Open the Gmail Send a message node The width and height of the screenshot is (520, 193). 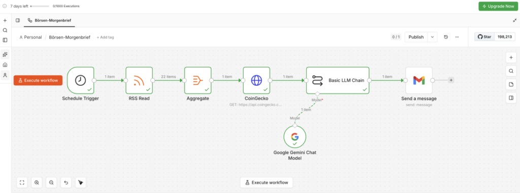[419, 80]
